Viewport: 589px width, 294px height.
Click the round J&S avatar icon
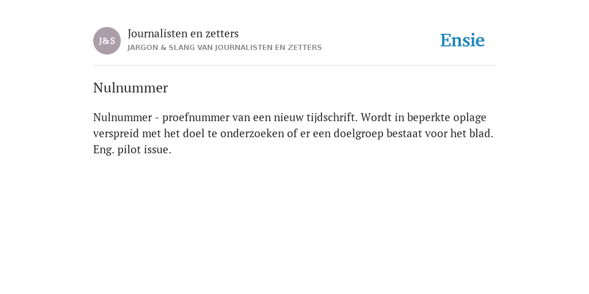tap(107, 41)
